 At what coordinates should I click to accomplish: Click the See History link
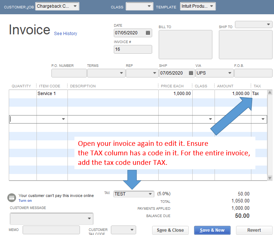point(66,33)
